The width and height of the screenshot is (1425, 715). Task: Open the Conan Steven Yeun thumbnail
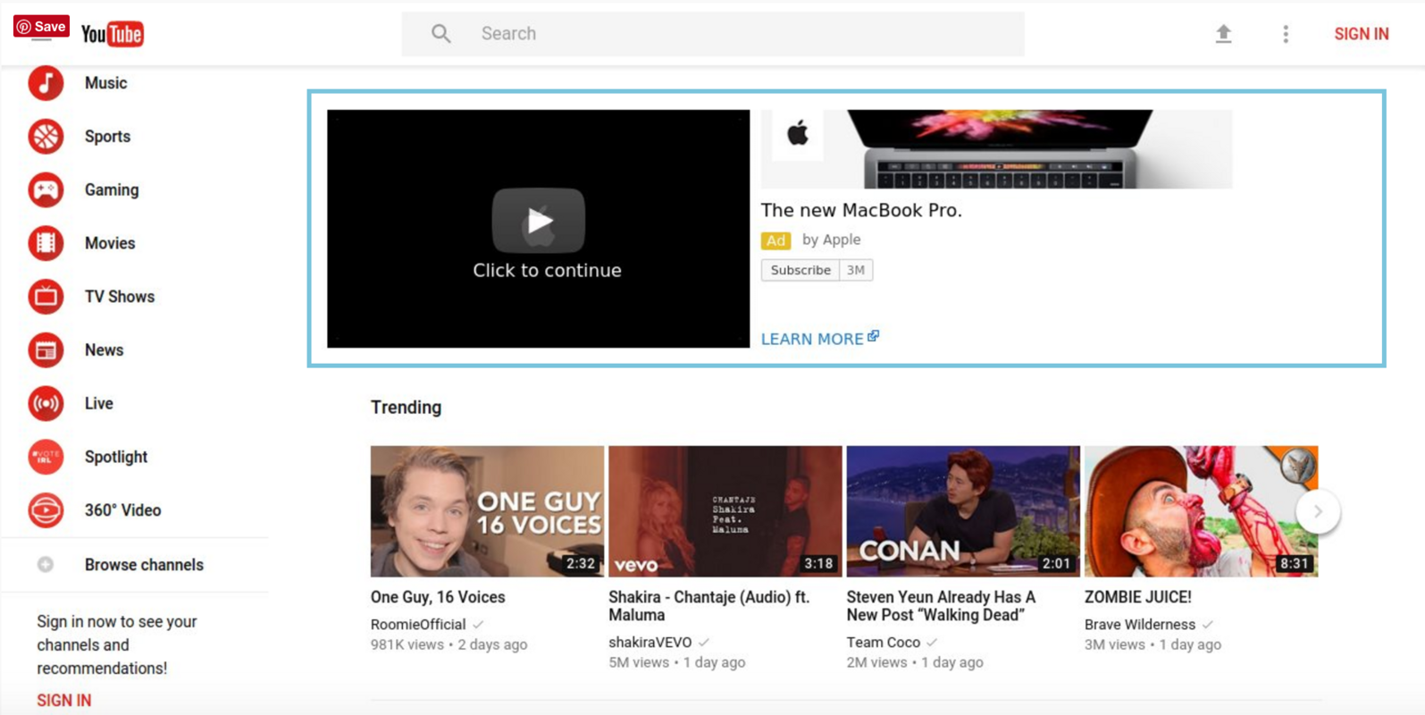tap(963, 511)
